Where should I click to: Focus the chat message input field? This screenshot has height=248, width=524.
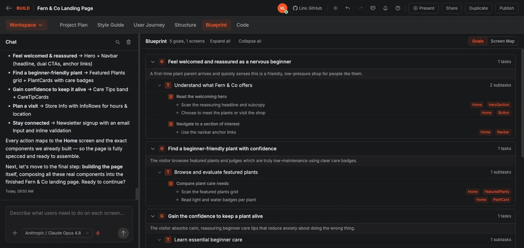pyautogui.click(x=69, y=213)
